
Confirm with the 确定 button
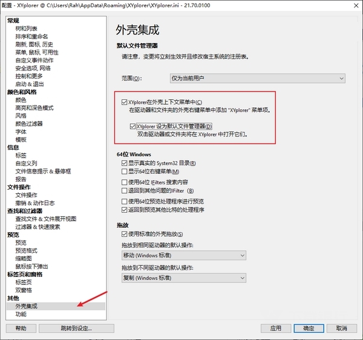309,328
